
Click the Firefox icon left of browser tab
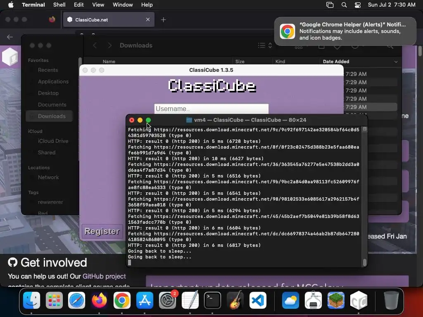(52, 19)
